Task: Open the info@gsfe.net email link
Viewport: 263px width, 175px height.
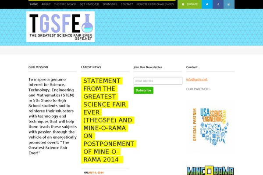Action: tap(196, 79)
